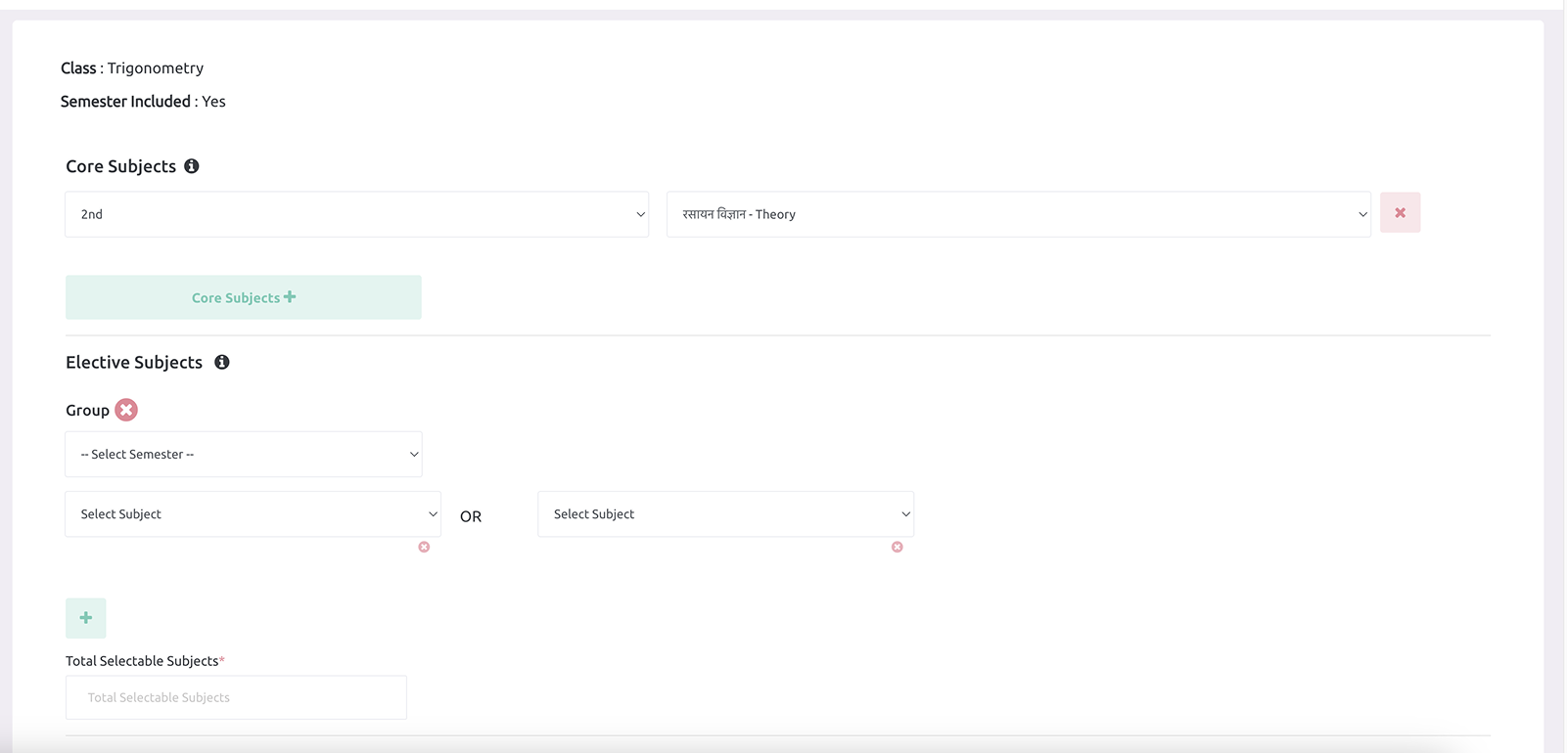
Task: Click the Class : Trigonometry text
Action: pyautogui.click(x=132, y=68)
